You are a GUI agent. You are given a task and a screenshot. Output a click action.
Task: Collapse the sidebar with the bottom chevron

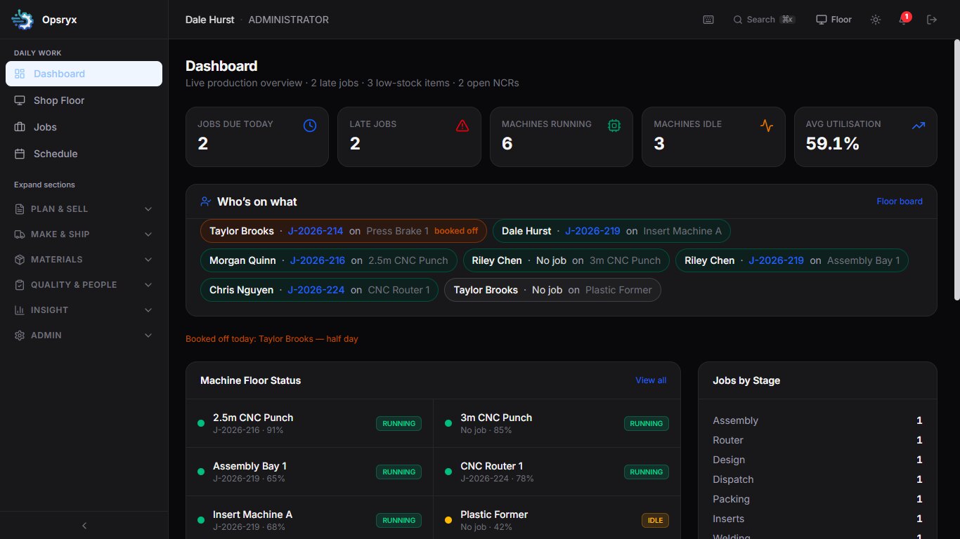pos(84,526)
